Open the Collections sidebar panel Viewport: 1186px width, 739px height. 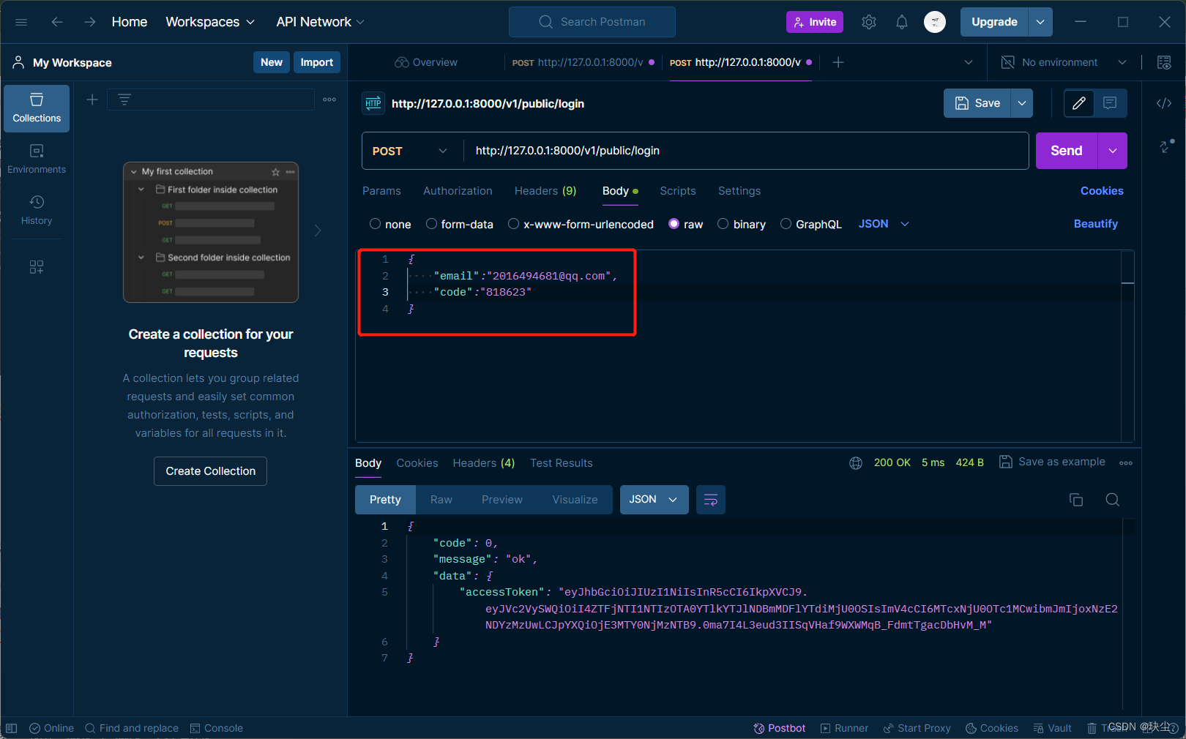point(37,108)
